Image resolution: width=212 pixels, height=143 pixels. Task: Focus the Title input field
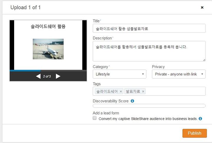(149, 28)
